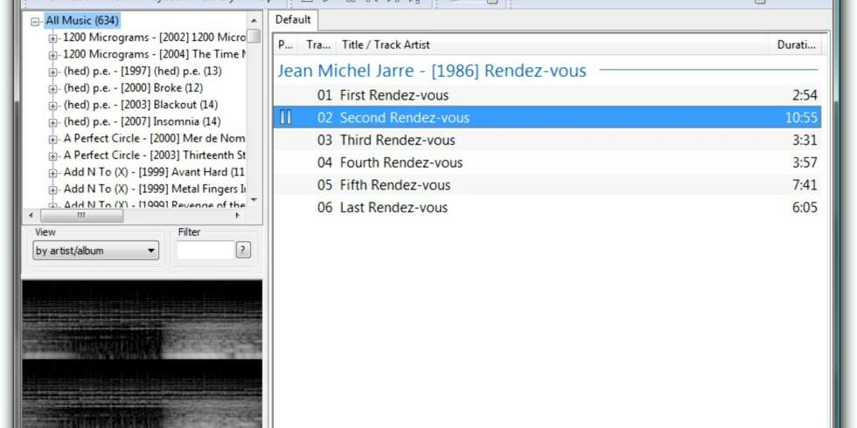Expand Add N To (X) Metal Fingers
This screenshot has width=857, height=428.
coord(53,190)
